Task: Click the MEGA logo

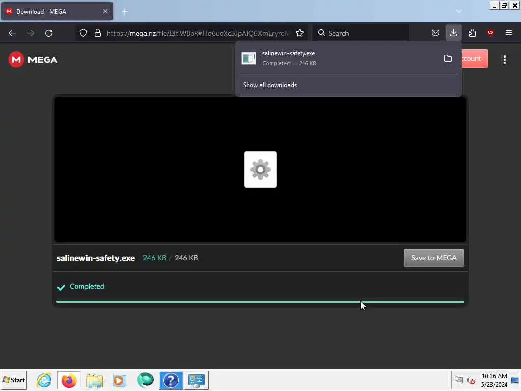Action: 33,60
